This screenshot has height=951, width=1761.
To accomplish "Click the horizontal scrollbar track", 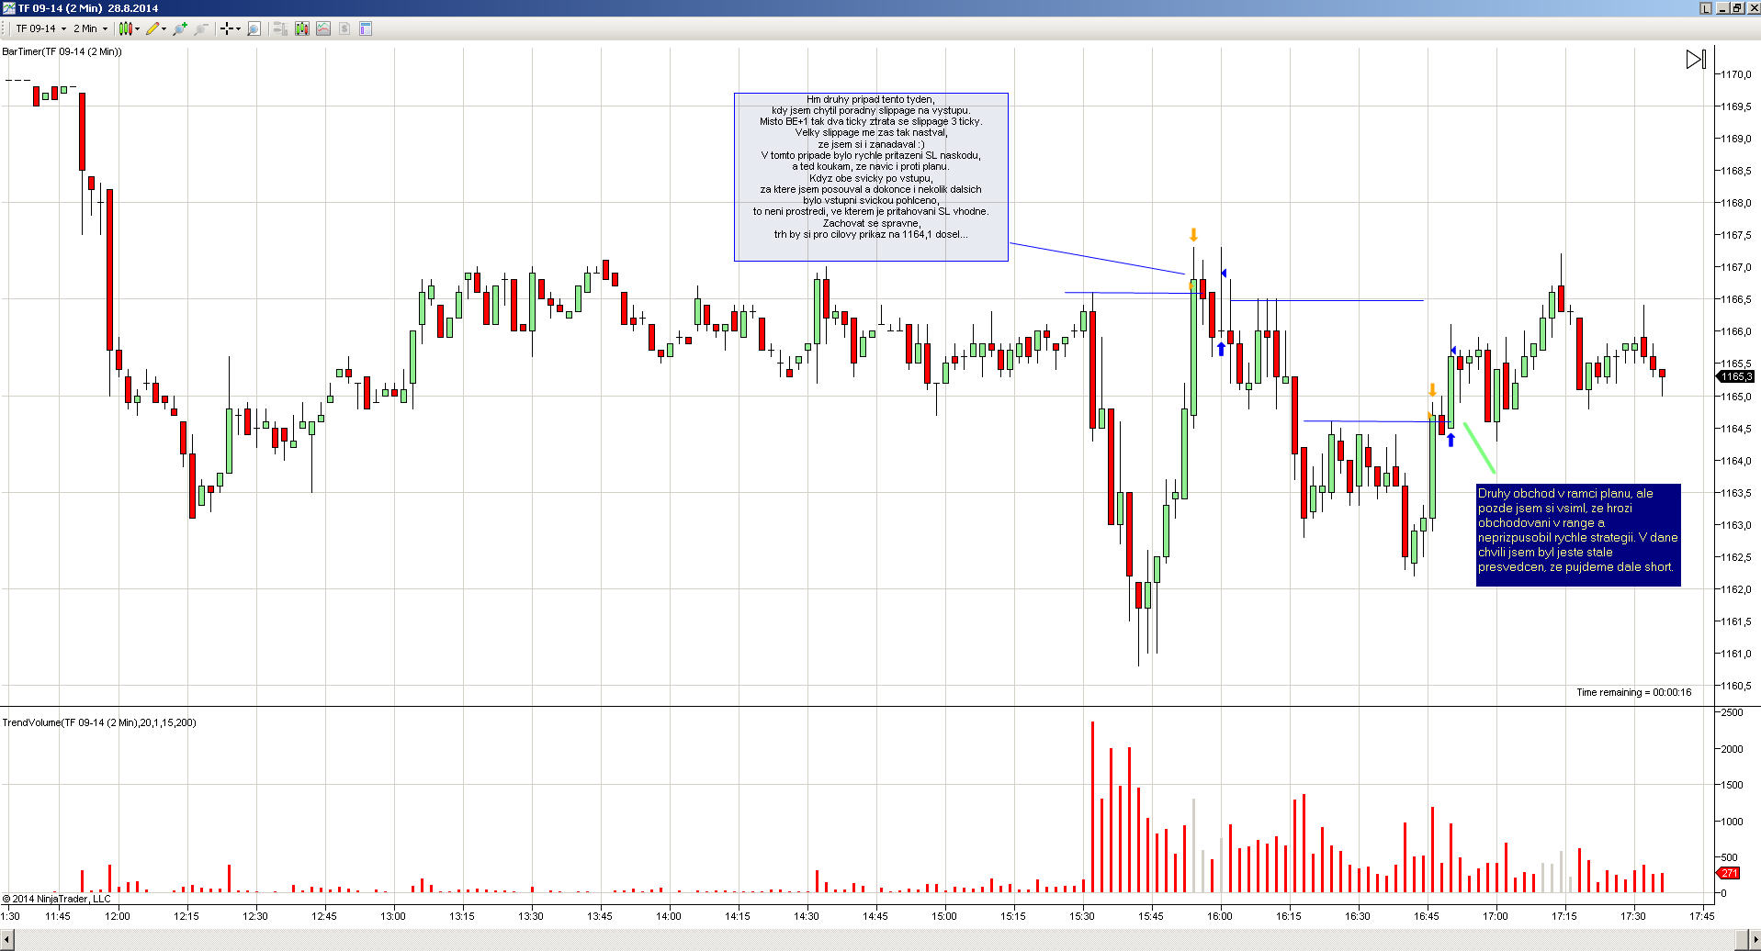I will [875, 940].
